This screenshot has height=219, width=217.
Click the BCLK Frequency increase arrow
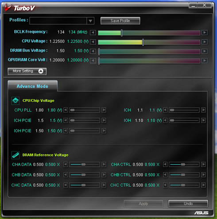(x=205, y=32)
